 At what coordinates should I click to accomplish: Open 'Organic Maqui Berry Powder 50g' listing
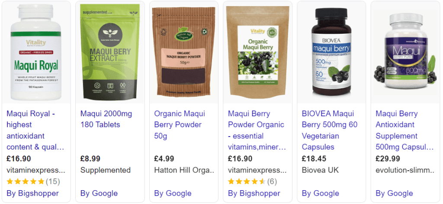pyautogui.click(x=180, y=125)
